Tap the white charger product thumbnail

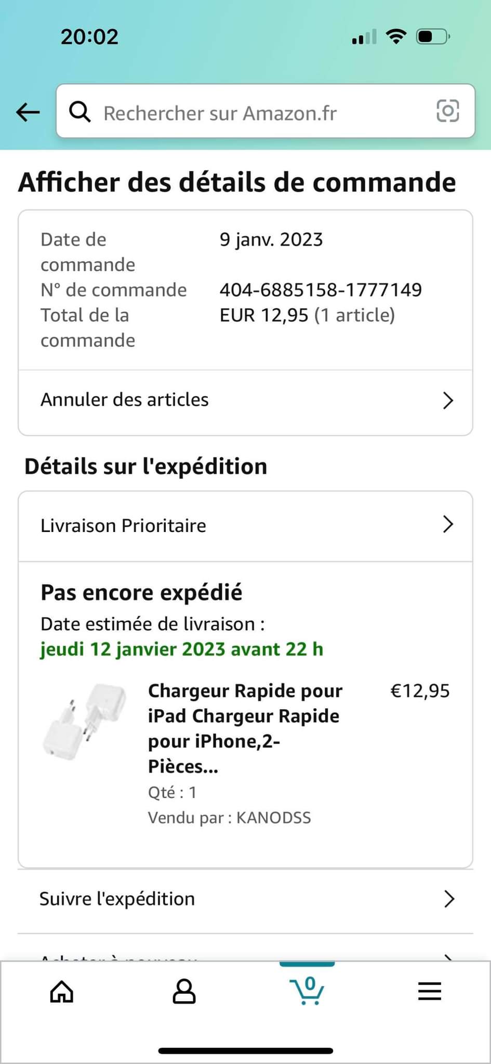click(x=85, y=722)
